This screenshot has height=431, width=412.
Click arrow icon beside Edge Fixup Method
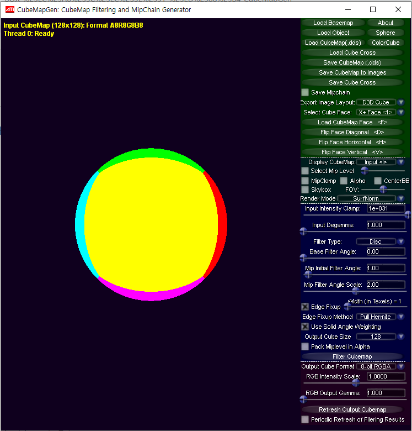pyautogui.click(x=401, y=317)
